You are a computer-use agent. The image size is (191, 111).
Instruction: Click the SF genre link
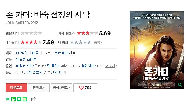click(x=18, y=53)
